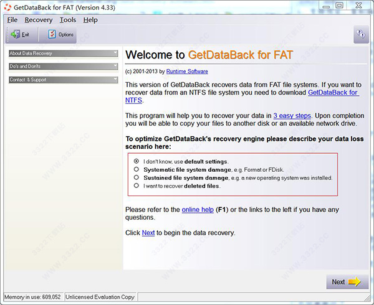Maximize the GetDataBack window

(x=340, y=5)
